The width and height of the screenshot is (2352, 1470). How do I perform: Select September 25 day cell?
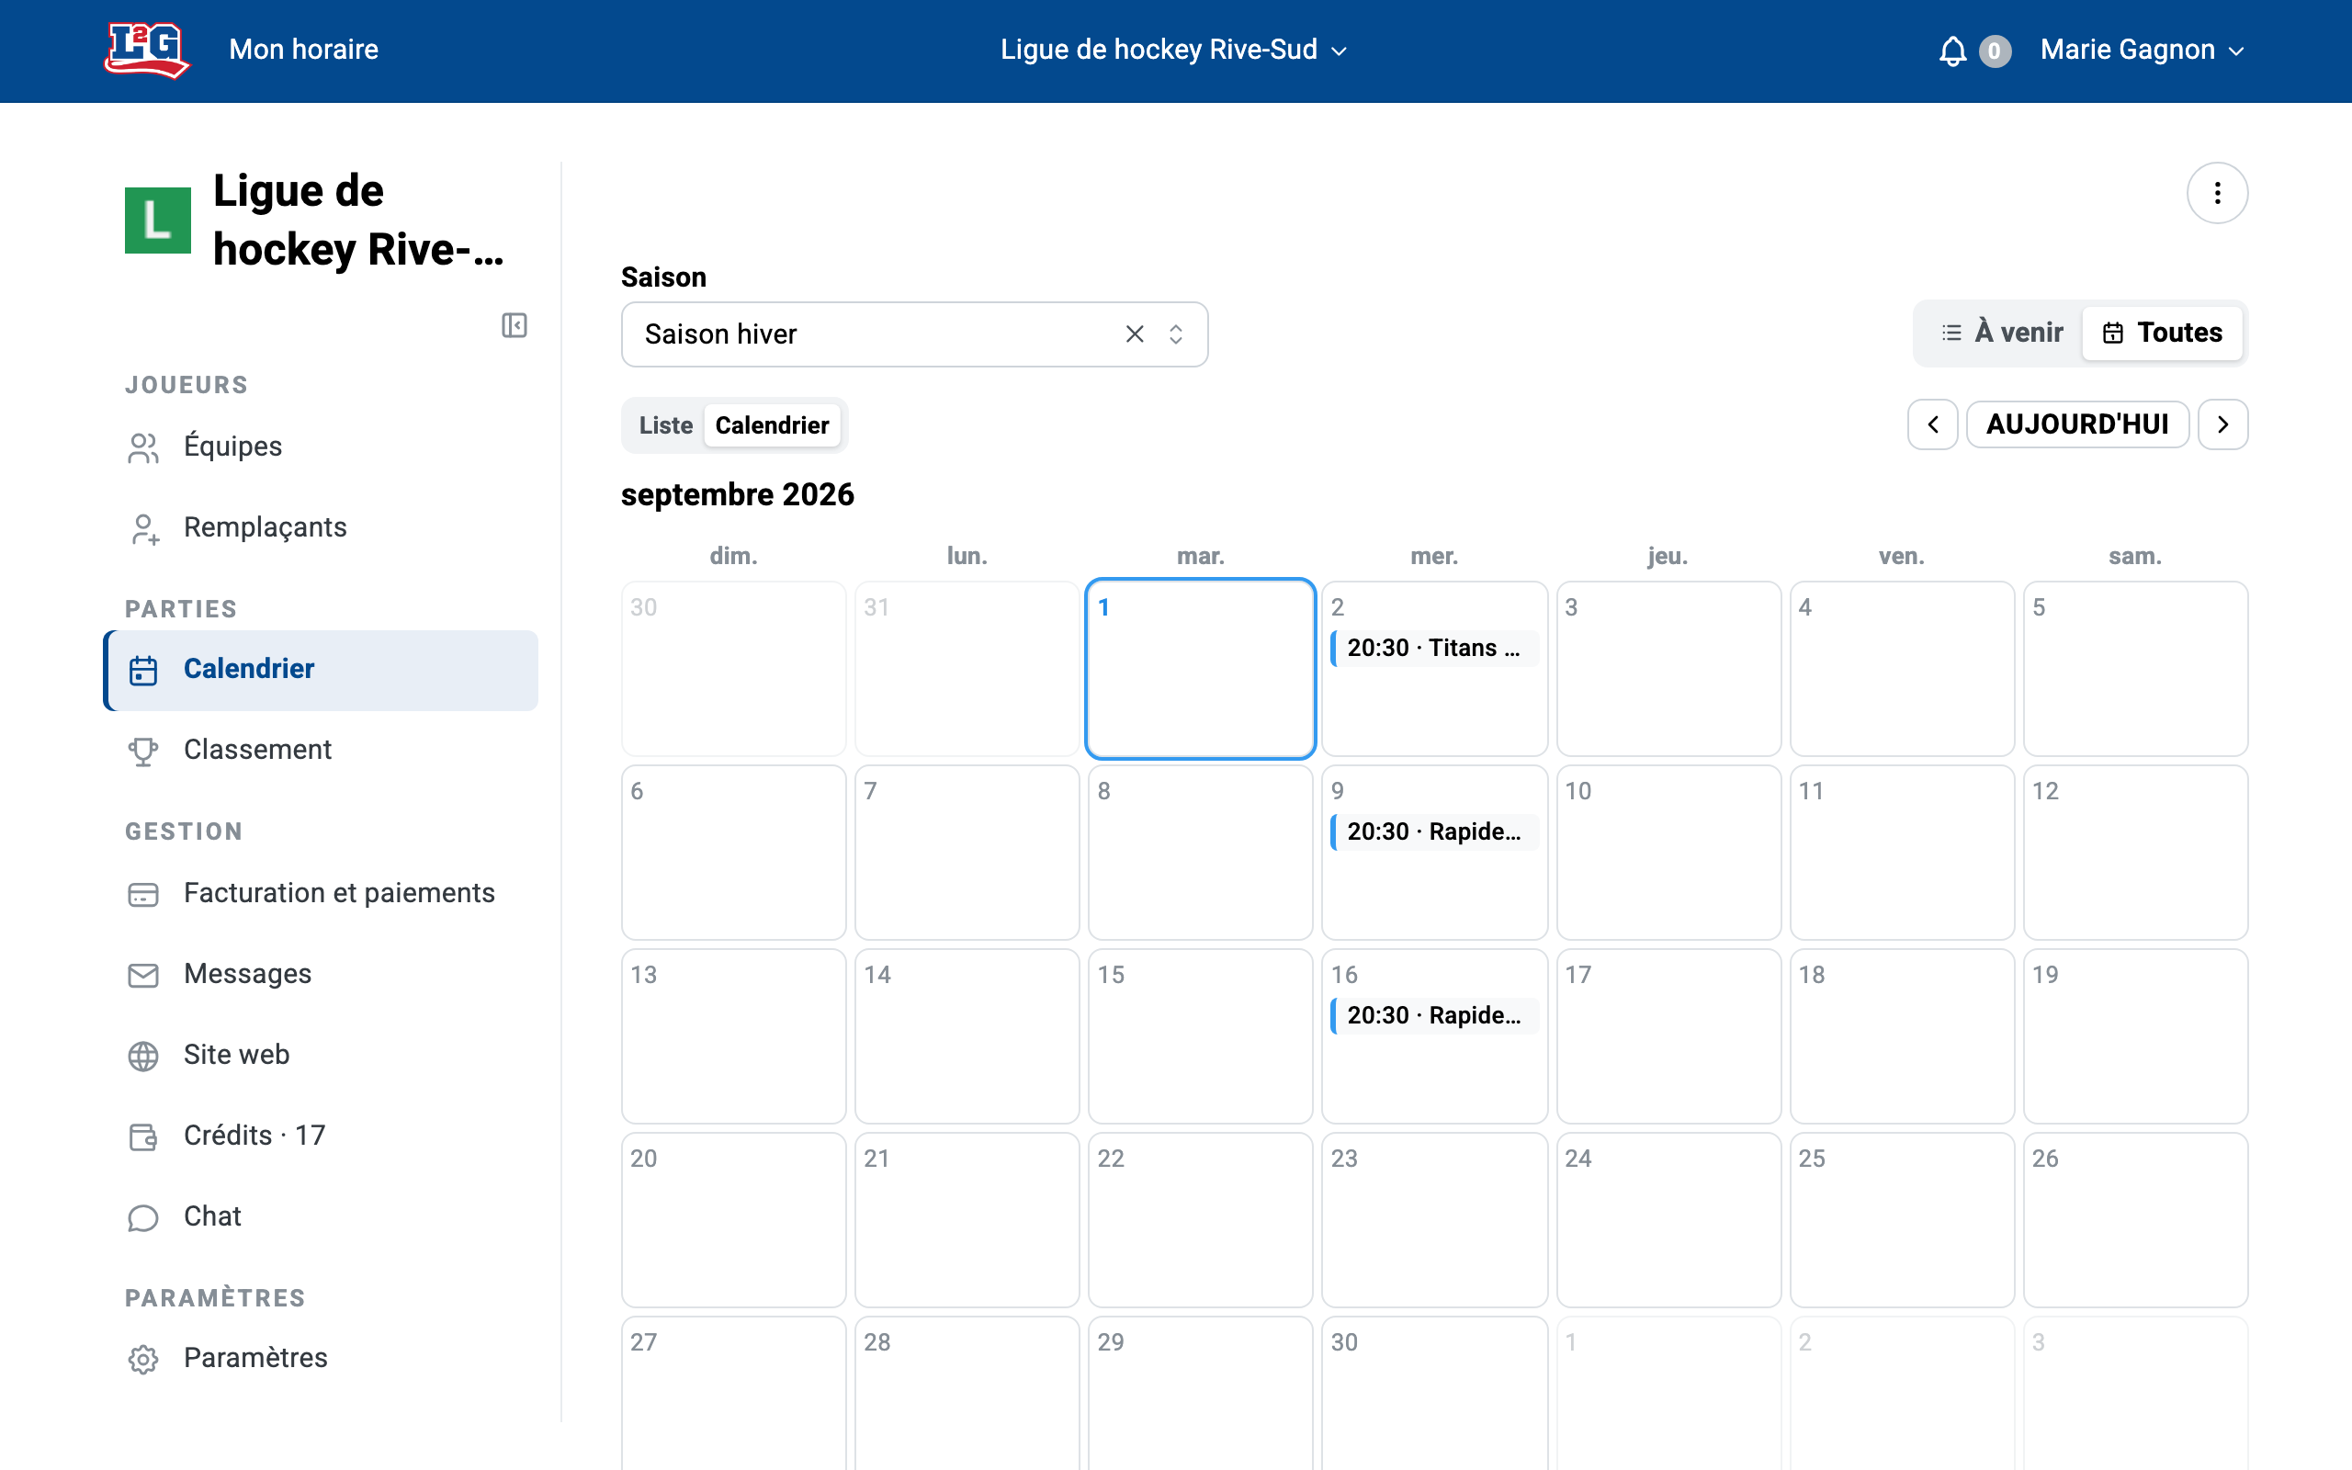pos(1902,1220)
